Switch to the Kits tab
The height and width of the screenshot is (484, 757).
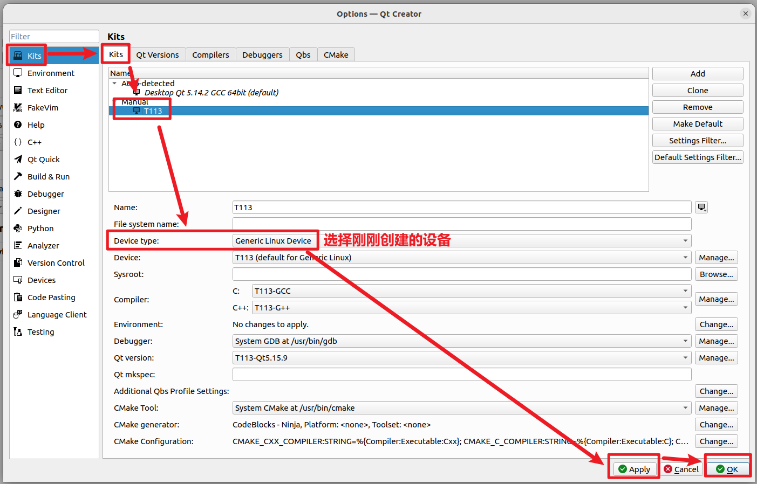point(116,54)
